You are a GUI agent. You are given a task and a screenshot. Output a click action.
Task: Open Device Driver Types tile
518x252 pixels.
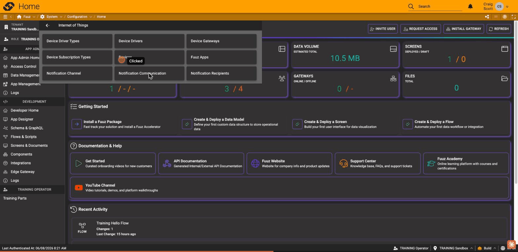click(77, 41)
